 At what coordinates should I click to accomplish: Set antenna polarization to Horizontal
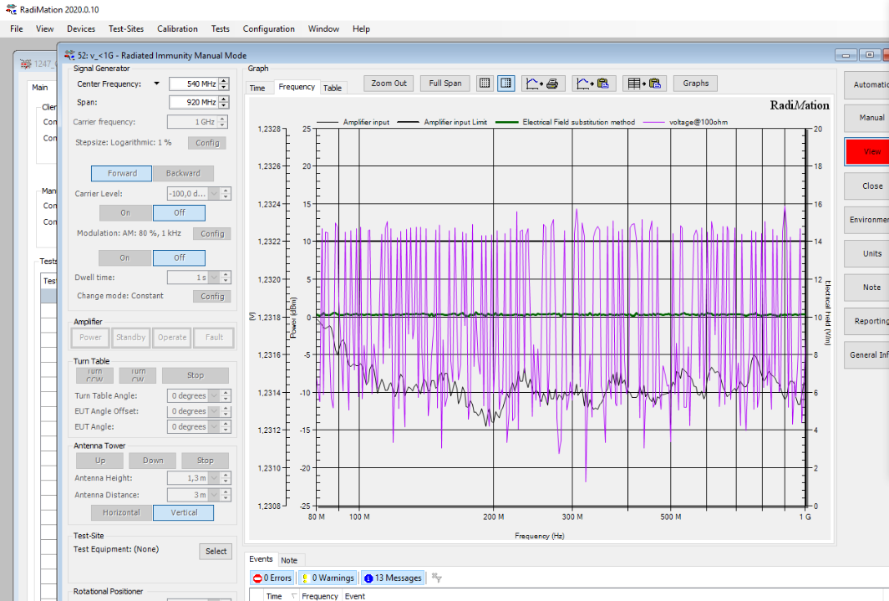pos(121,512)
